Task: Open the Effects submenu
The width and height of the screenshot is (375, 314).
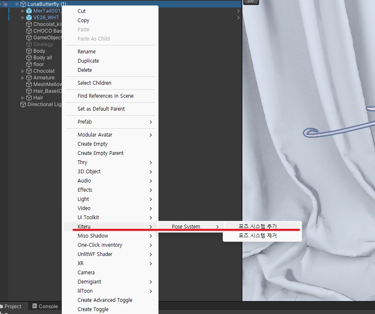Action: pyautogui.click(x=110, y=190)
